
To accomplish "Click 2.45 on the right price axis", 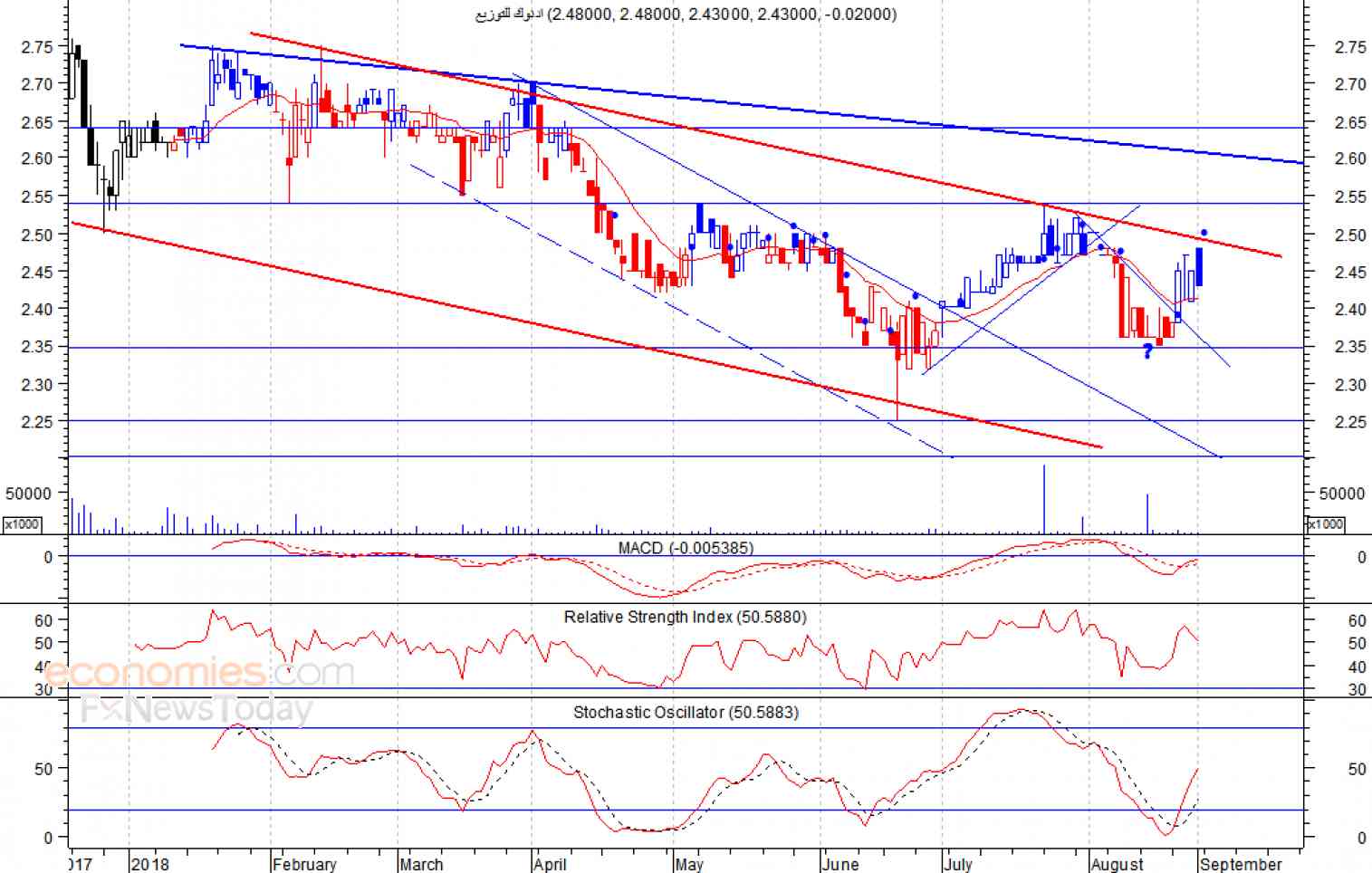I will (x=1350, y=273).
